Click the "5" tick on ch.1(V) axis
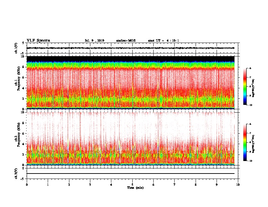Viewport: 268px width, 207px height. click(23, 43)
